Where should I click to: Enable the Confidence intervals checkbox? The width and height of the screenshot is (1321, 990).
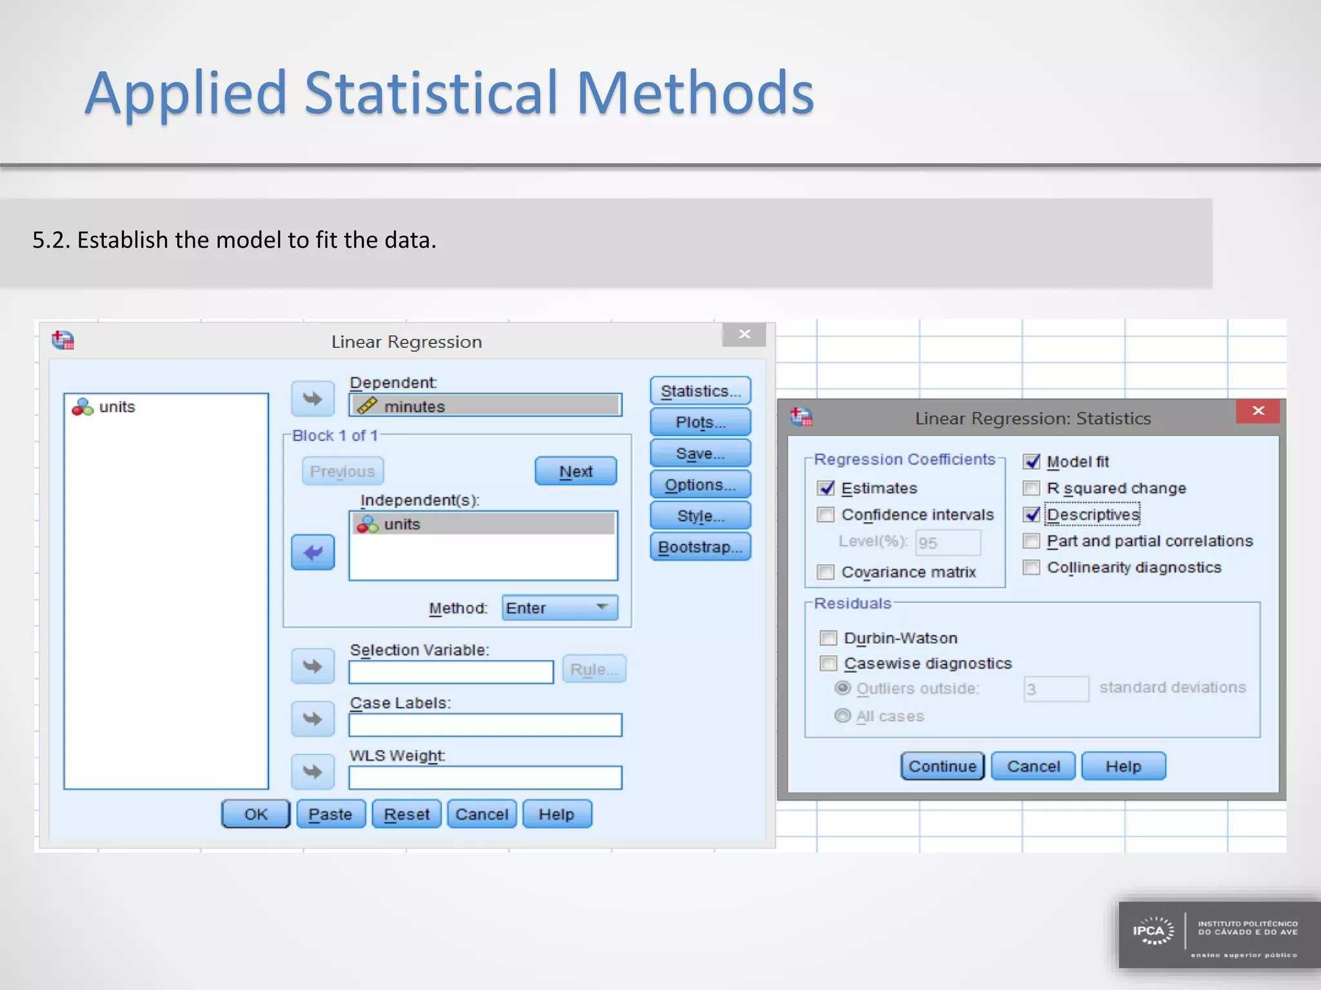(826, 514)
